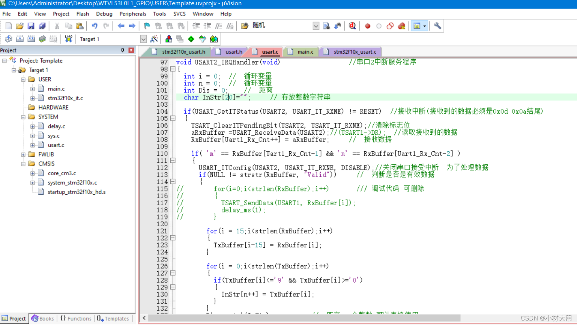
Task: Select stm32f10x_it.c in the project tree
Action: (x=65, y=98)
